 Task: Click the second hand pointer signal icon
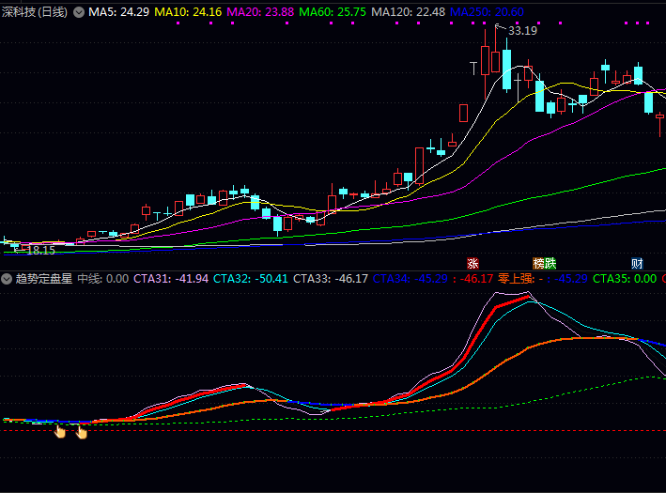81,432
